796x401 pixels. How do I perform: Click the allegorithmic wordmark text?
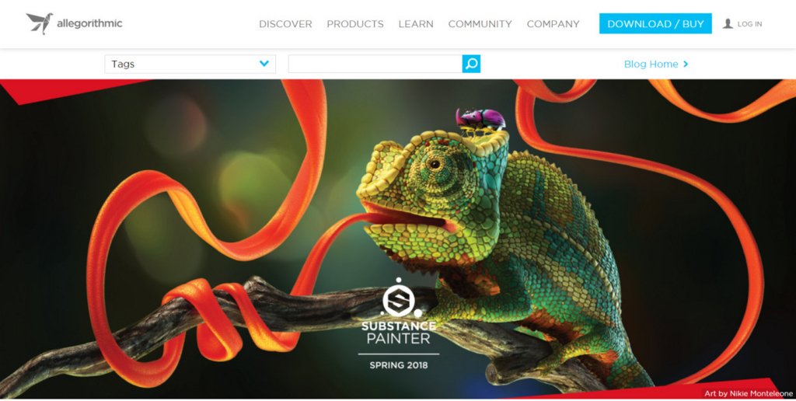pyautogui.click(x=89, y=23)
